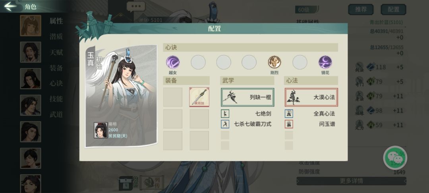Select the second empty 心诀 slot
The height and width of the screenshot is (193, 429).
[x=224, y=62]
